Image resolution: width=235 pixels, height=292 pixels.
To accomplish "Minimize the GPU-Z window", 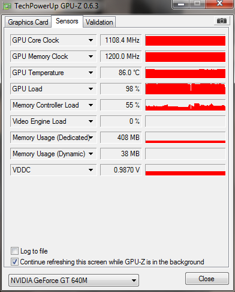I will pos(180,4).
